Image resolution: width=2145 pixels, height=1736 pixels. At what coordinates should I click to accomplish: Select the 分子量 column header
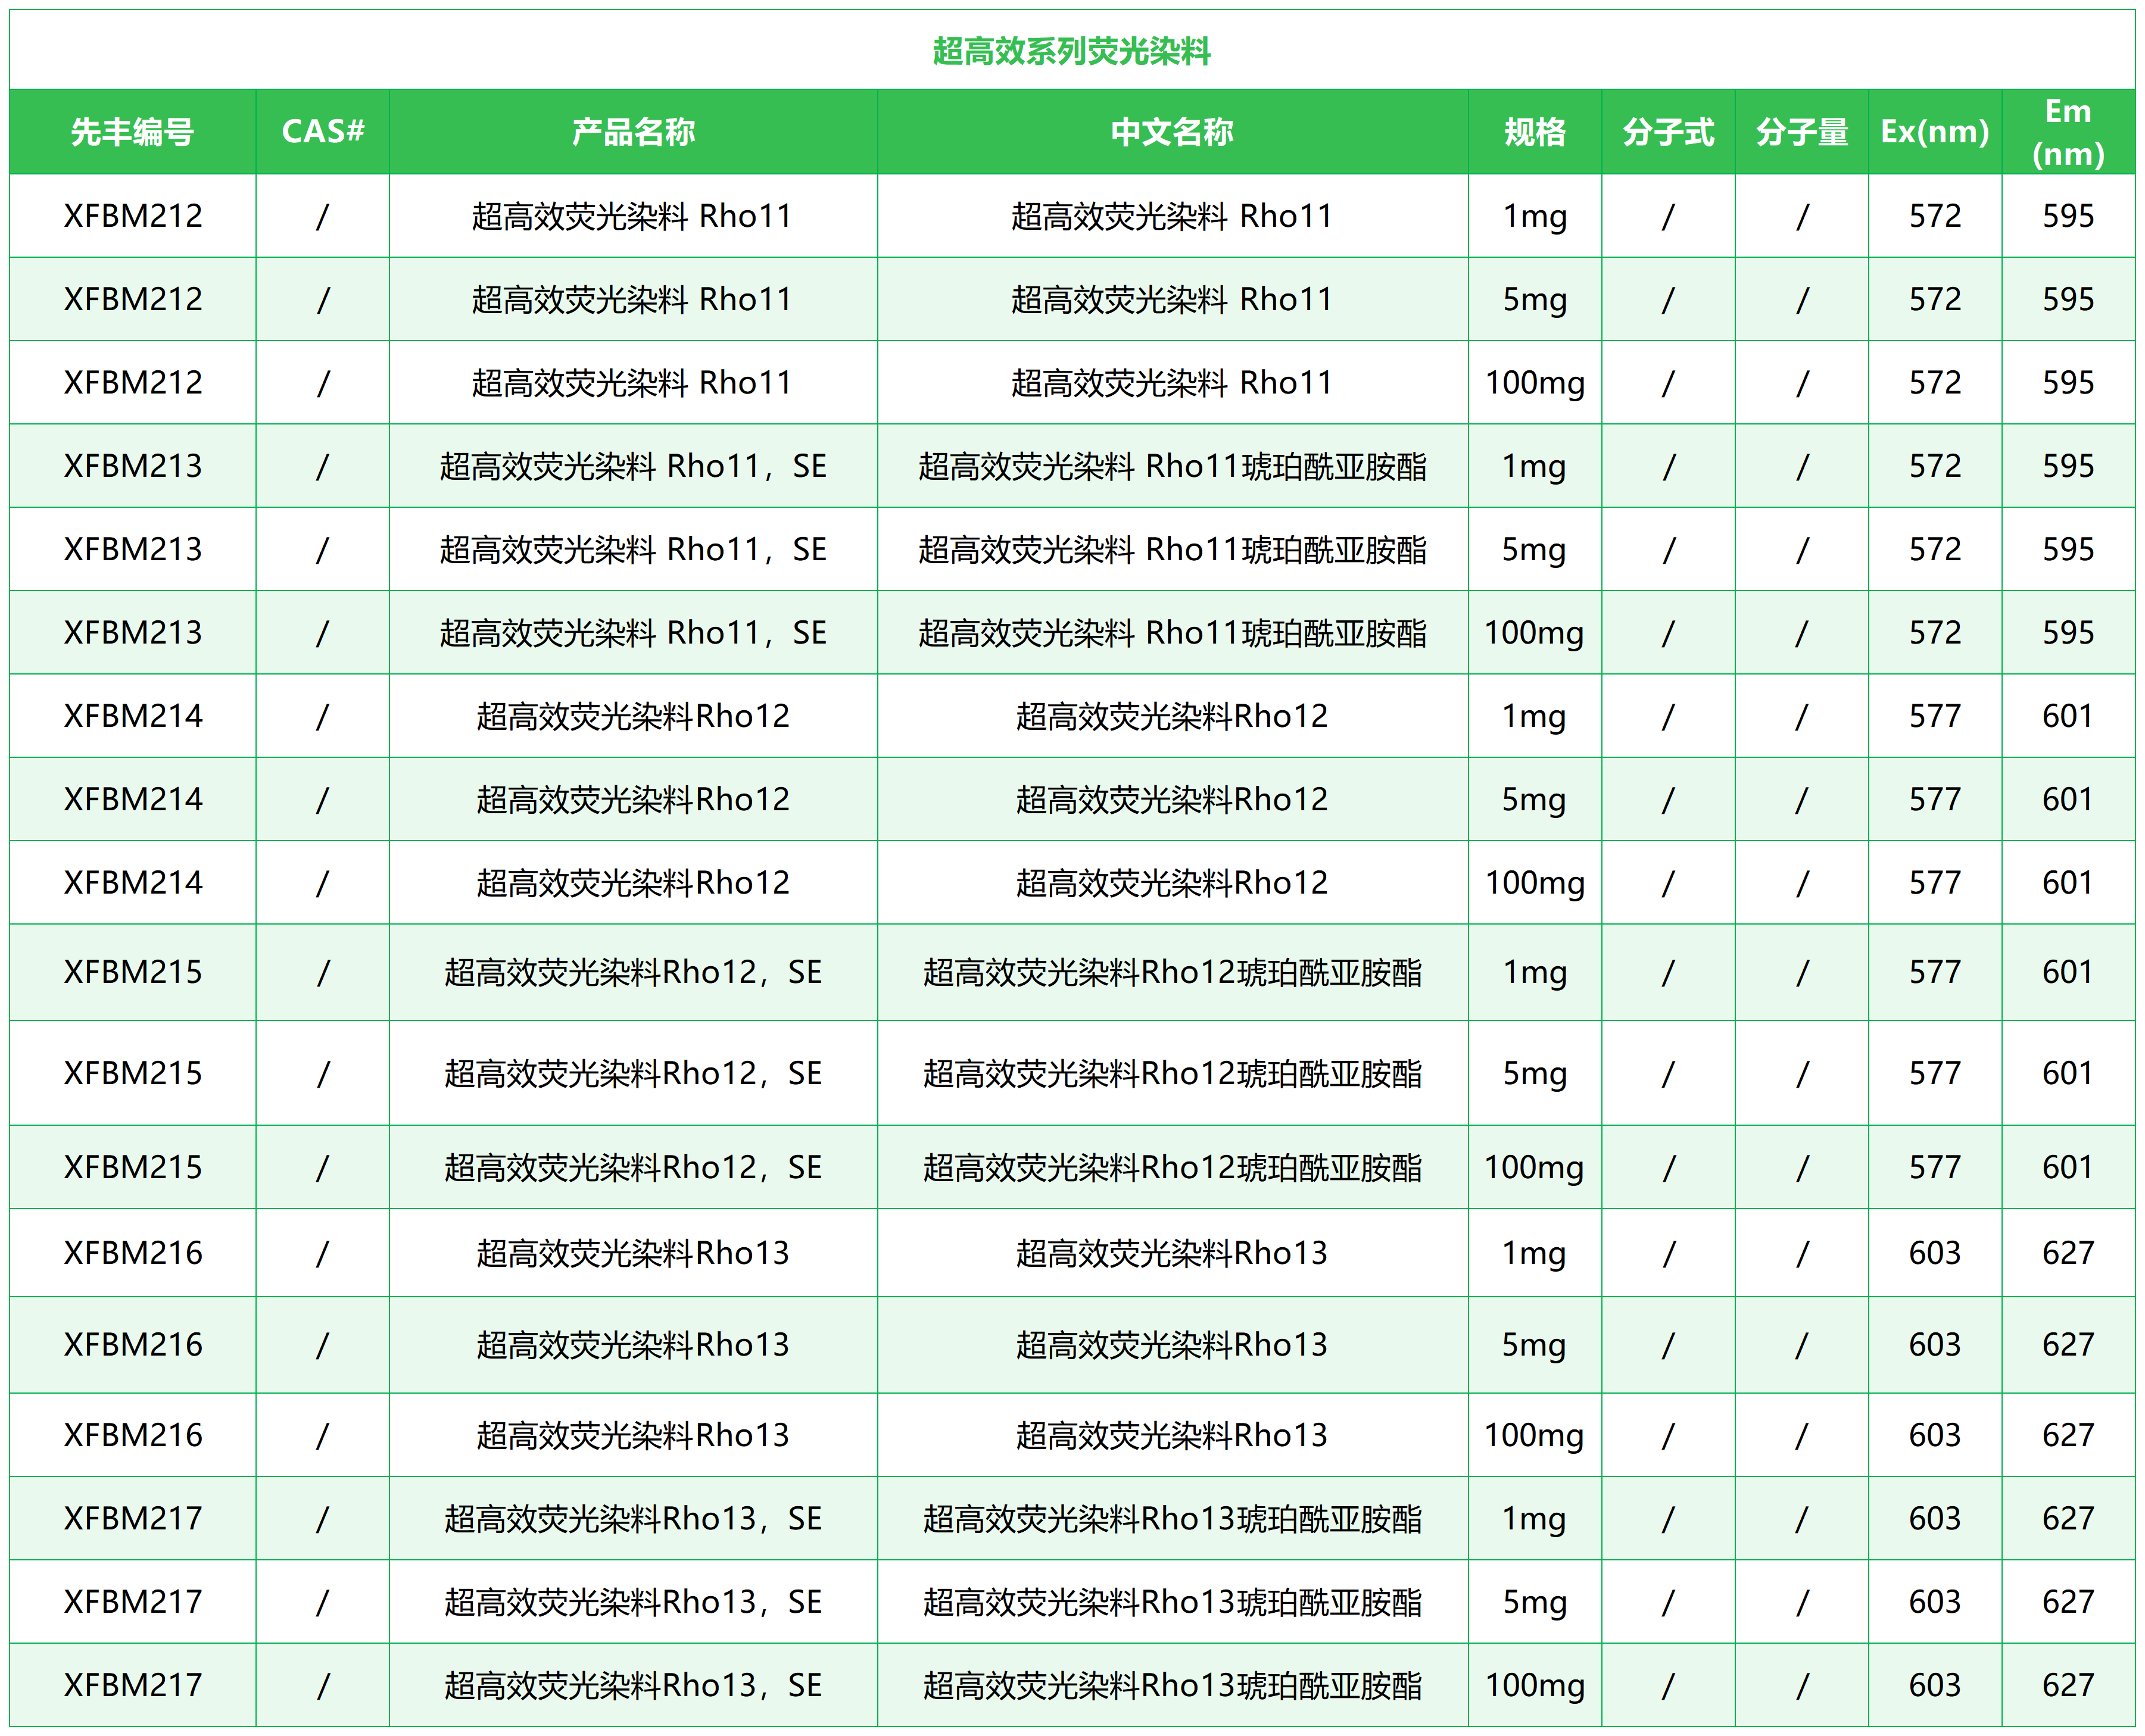[1801, 131]
